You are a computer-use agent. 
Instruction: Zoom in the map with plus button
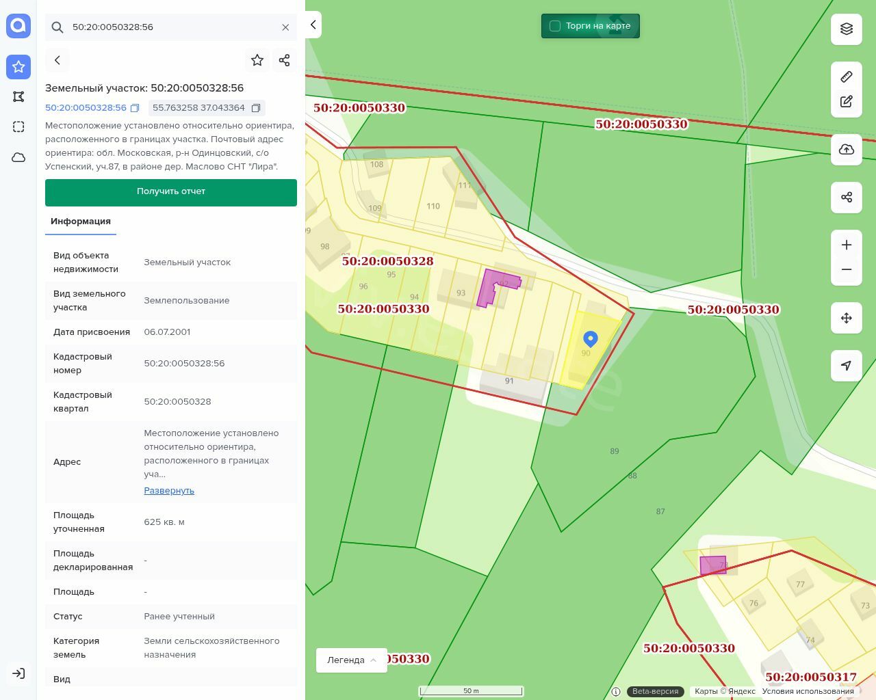846,245
